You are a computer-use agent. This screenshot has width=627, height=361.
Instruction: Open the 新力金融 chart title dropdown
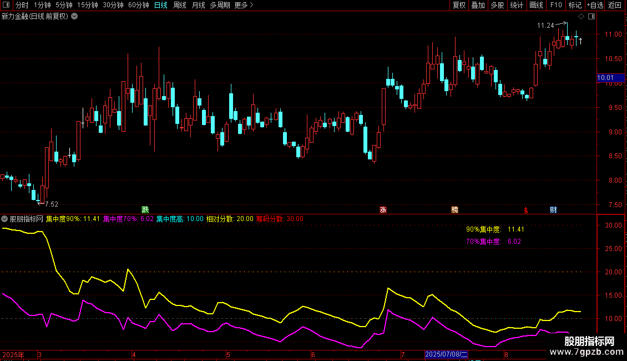pyautogui.click(x=74, y=17)
